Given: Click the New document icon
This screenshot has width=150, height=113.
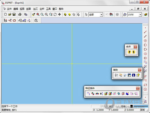Looking at the screenshot, I should coord(6,14).
